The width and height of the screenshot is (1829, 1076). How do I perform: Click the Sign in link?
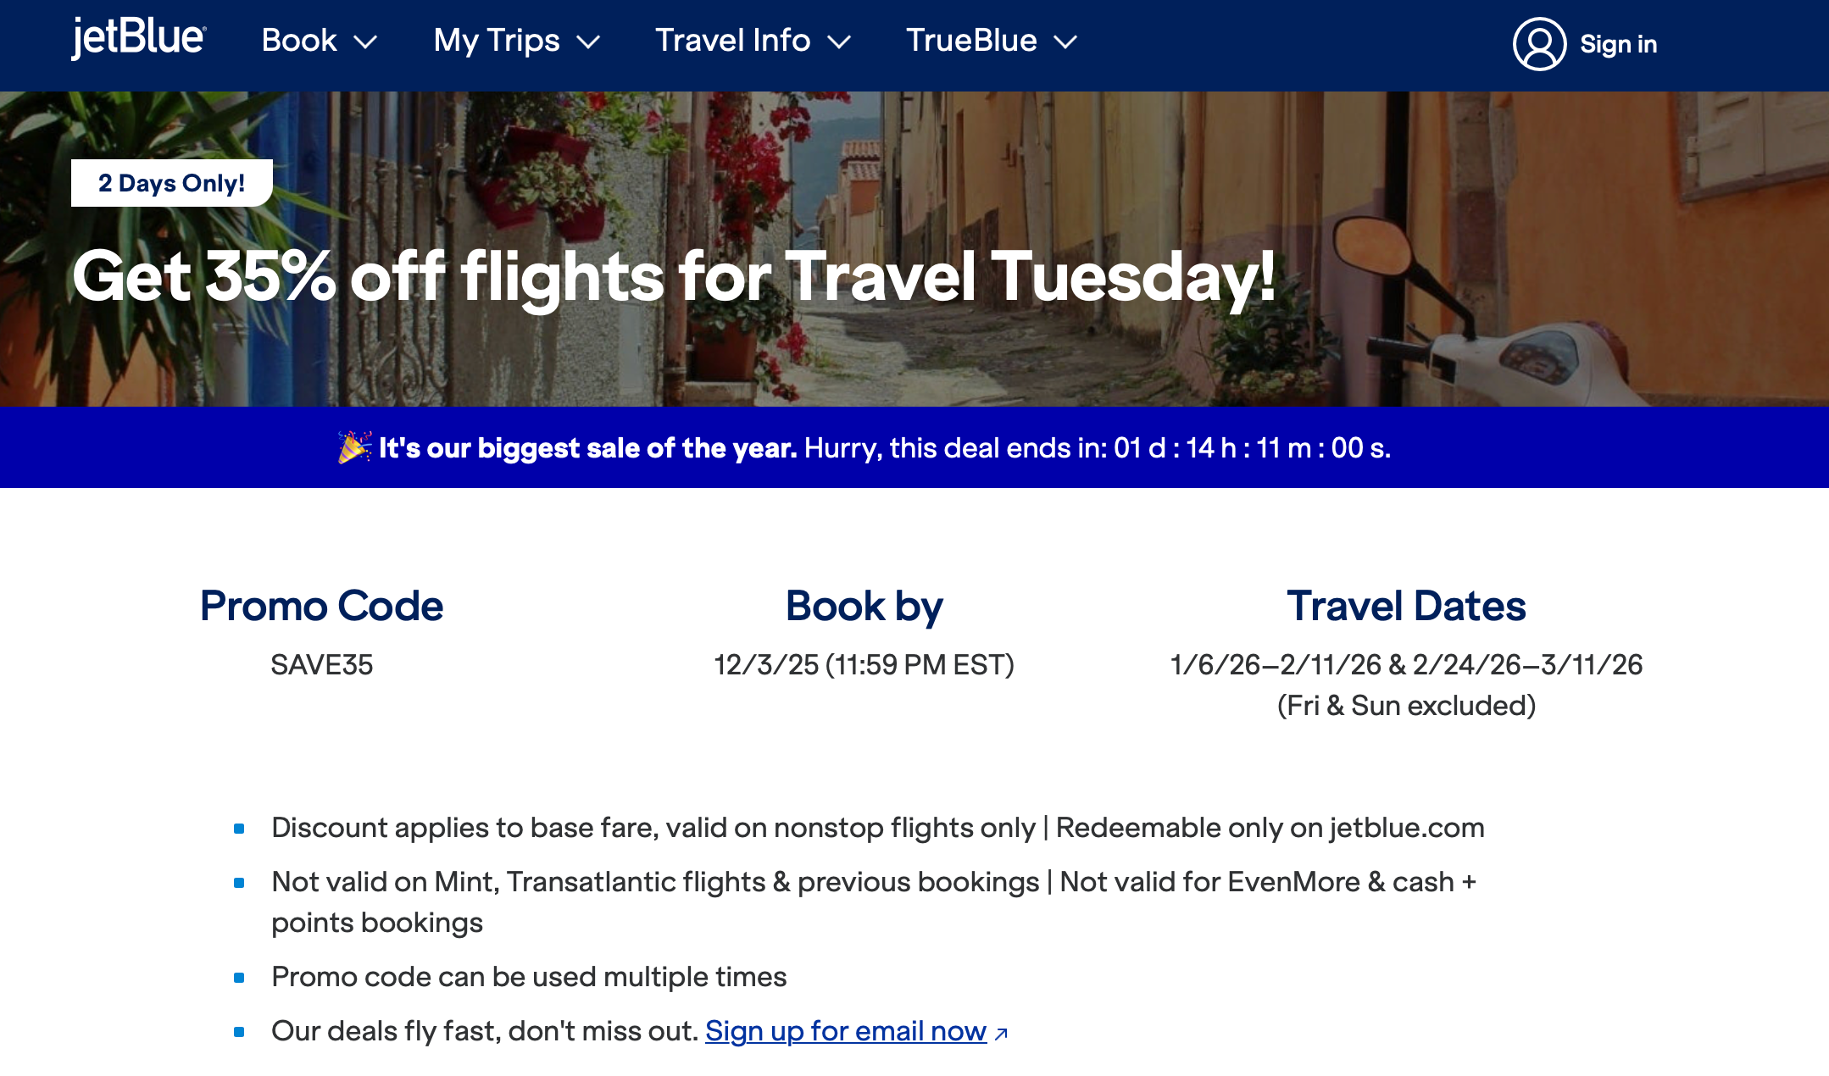click(x=1620, y=43)
